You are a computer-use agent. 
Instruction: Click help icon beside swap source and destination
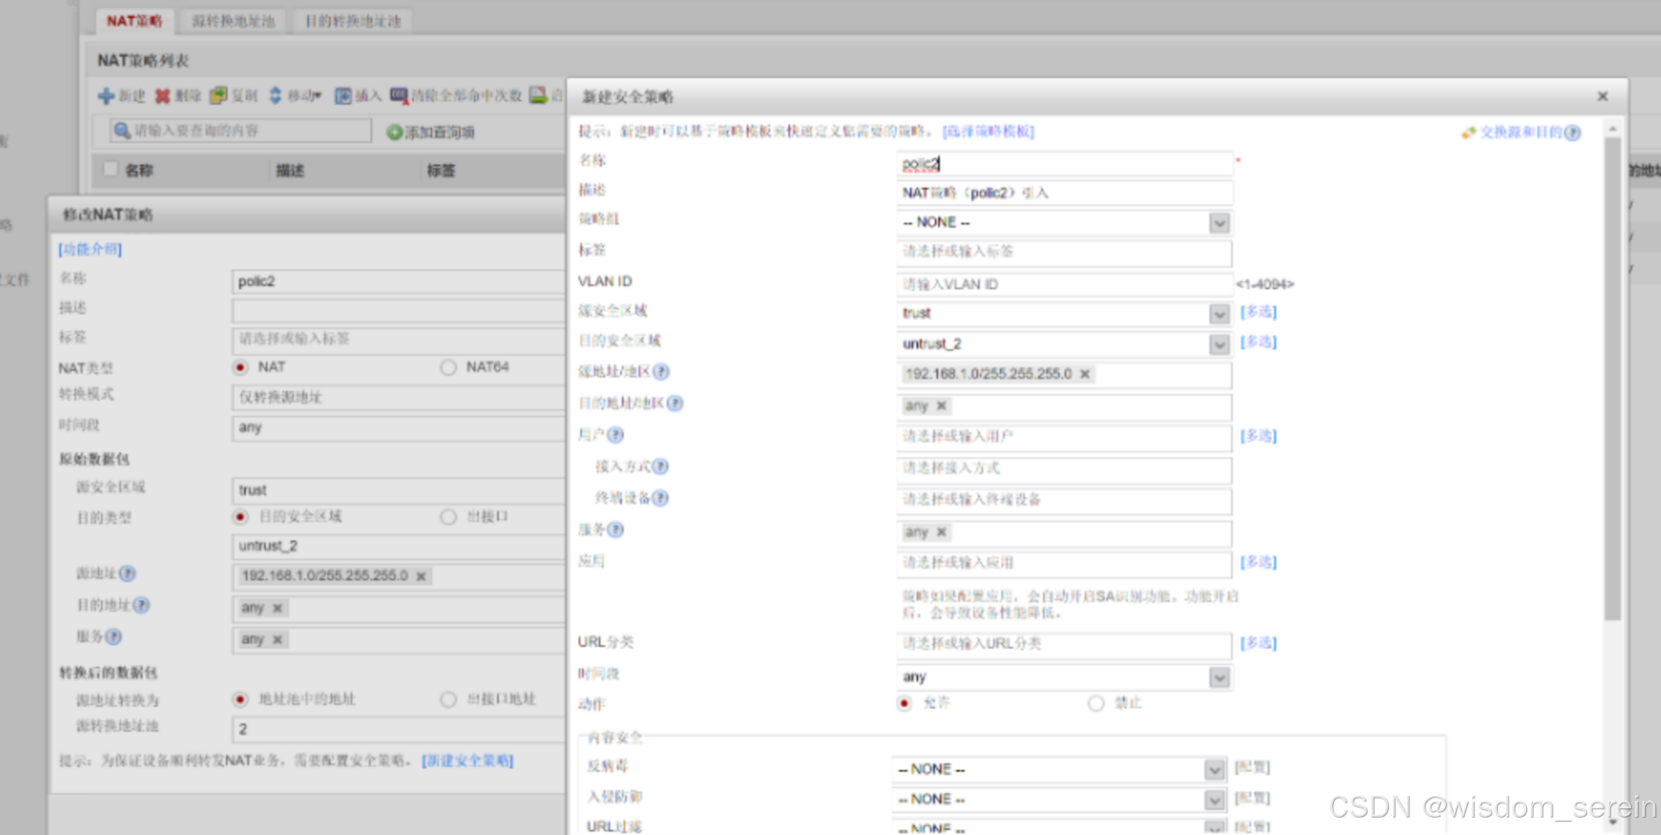pos(1572,132)
